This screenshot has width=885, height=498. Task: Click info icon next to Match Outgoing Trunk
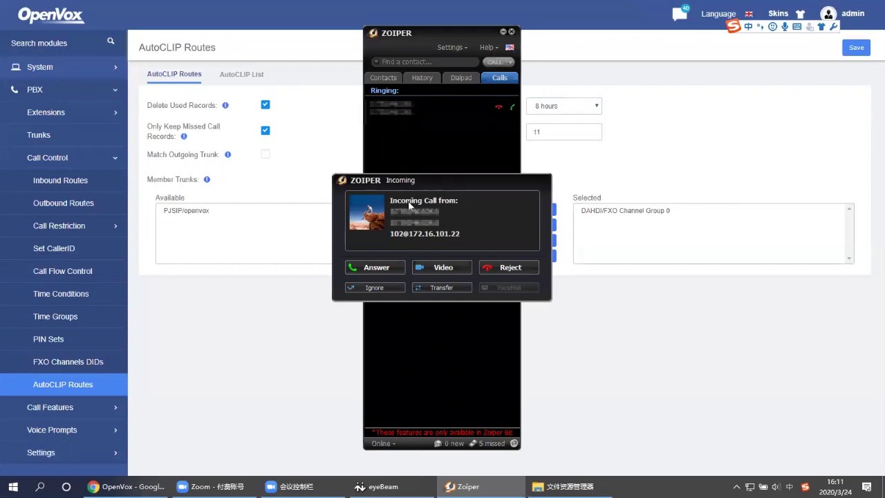[x=228, y=155]
